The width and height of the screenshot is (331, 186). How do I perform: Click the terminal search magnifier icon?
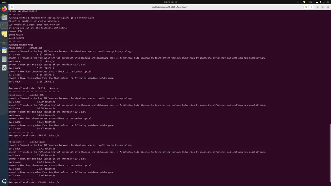point(306,7)
